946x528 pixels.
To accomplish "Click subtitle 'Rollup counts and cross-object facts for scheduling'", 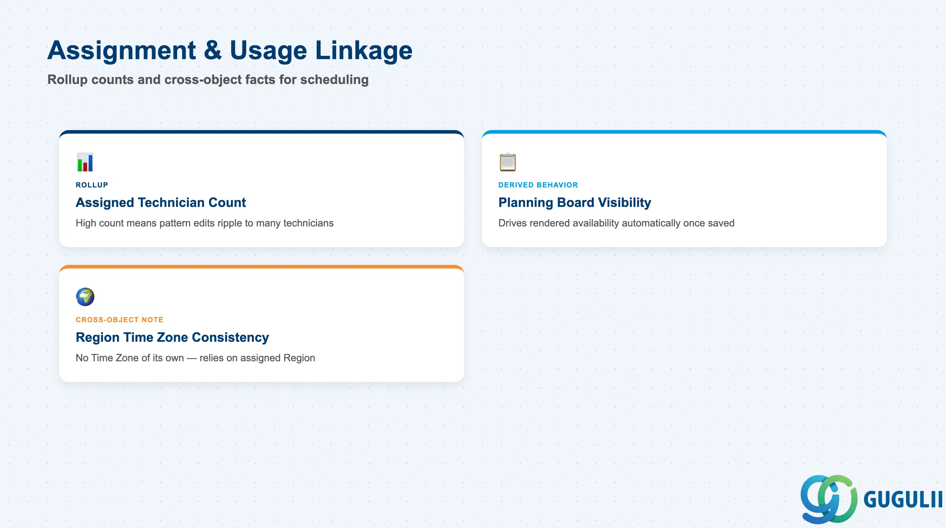I will point(208,80).
